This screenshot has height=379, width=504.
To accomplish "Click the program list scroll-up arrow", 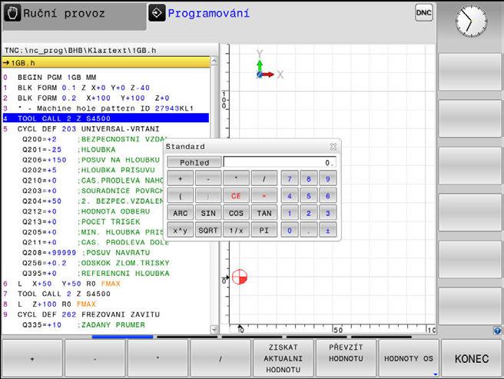I will pos(214,61).
